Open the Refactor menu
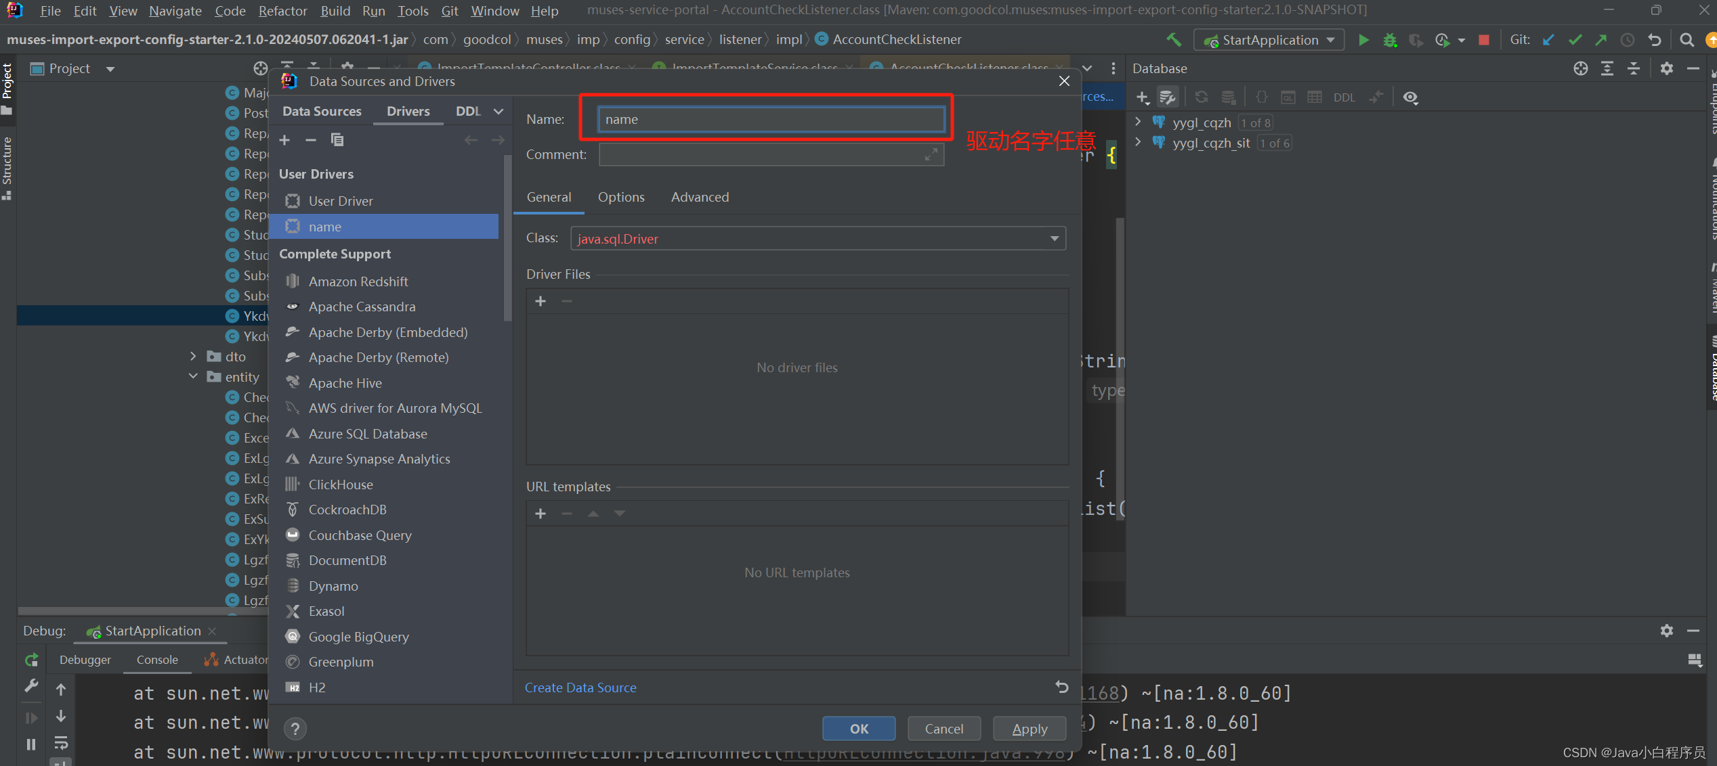 [282, 11]
